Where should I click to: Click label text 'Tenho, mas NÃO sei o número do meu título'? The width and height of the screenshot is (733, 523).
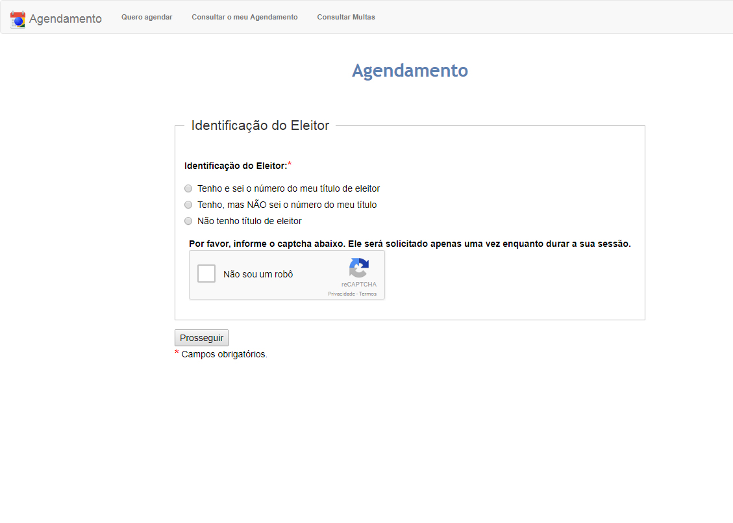click(x=286, y=205)
